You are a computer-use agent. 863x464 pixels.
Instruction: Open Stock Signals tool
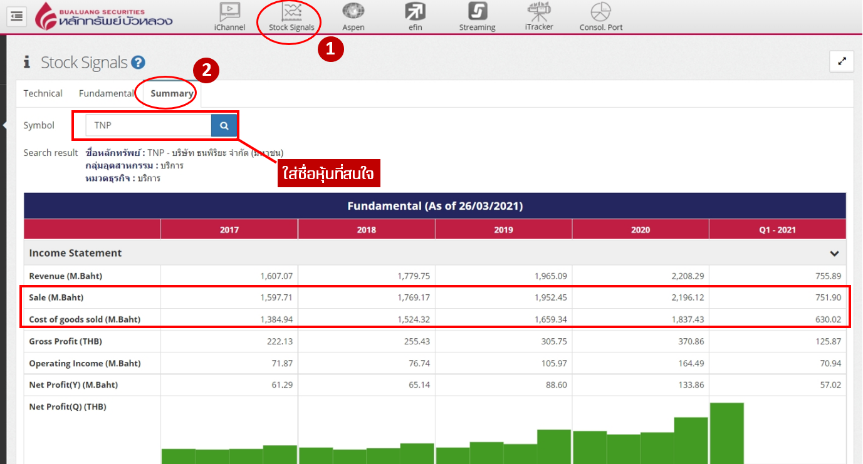tap(291, 17)
